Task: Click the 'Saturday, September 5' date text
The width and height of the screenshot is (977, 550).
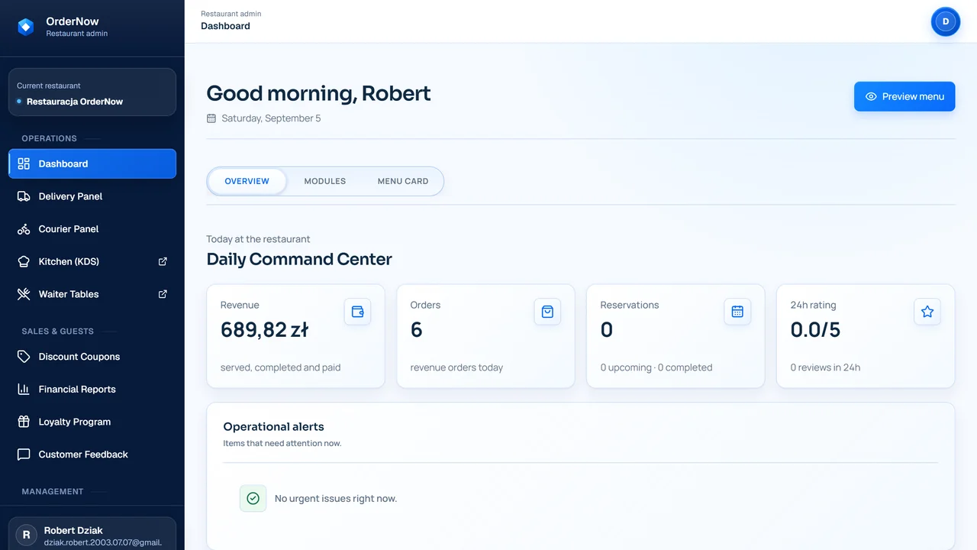Action: (271, 118)
